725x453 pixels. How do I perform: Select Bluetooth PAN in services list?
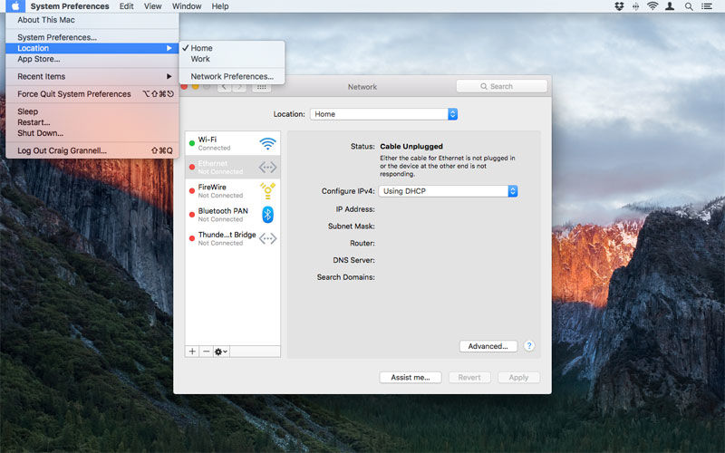[x=233, y=215]
